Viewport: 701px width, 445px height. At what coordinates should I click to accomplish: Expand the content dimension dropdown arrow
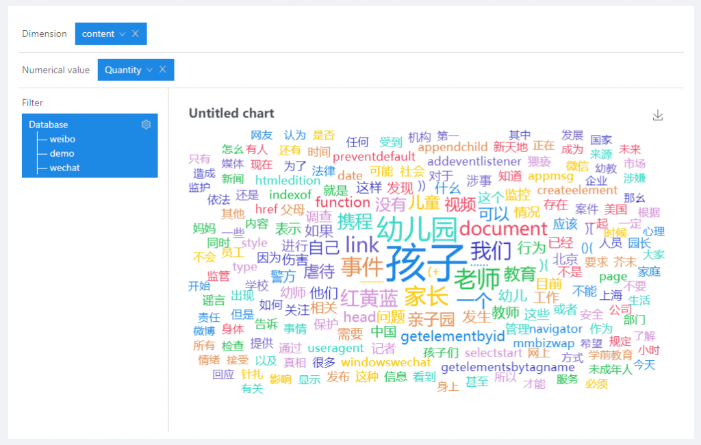tap(122, 34)
